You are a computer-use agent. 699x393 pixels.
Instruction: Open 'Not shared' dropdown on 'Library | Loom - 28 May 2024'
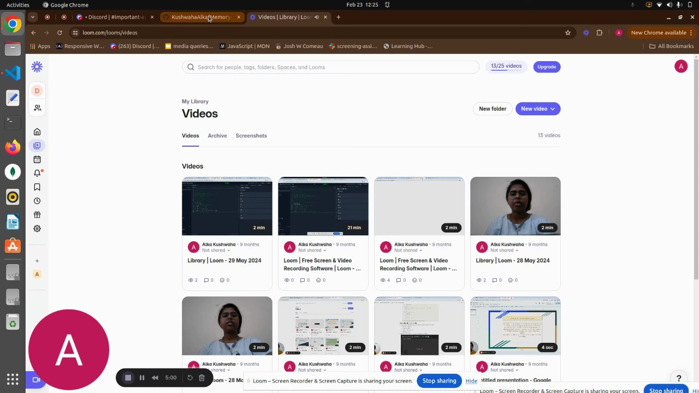504,251
